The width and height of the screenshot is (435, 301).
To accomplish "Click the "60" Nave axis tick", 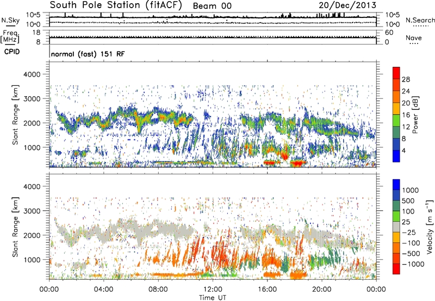I will click(389, 33).
